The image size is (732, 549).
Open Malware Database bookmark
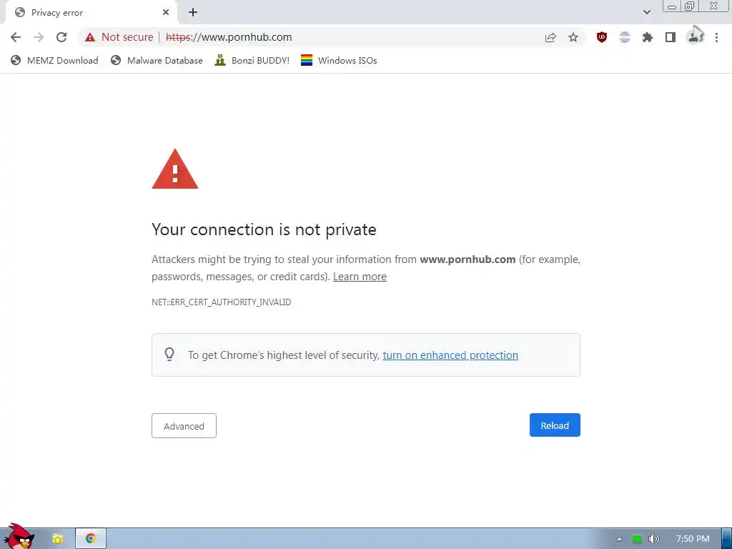pos(157,60)
